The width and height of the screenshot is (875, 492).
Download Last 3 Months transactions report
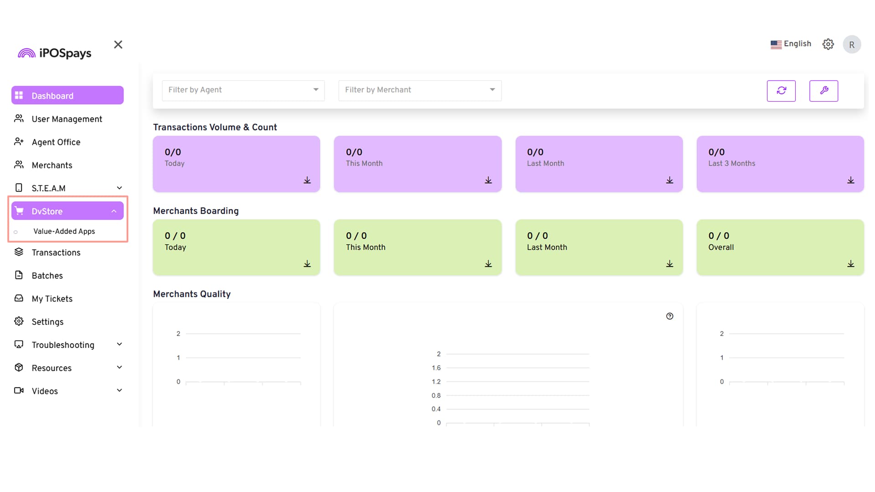[851, 180]
